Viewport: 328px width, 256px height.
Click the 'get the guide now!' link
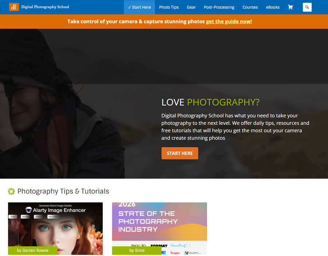[229, 22]
